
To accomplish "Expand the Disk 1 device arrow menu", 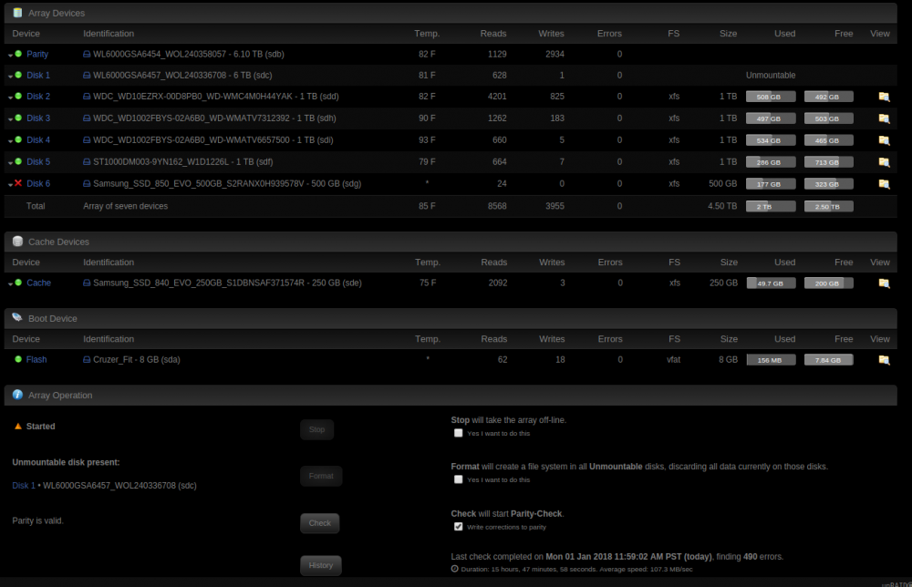I will pos(10,77).
